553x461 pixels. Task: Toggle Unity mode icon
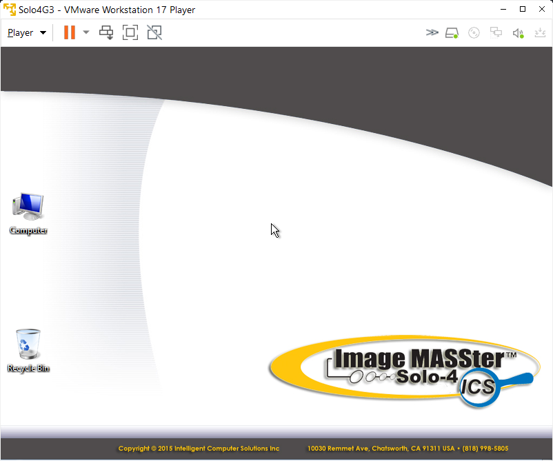(154, 32)
